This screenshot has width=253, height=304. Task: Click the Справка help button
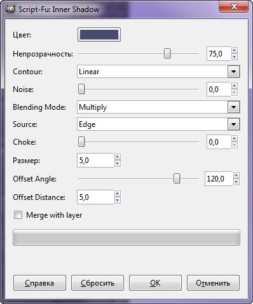(x=39, y=283)
